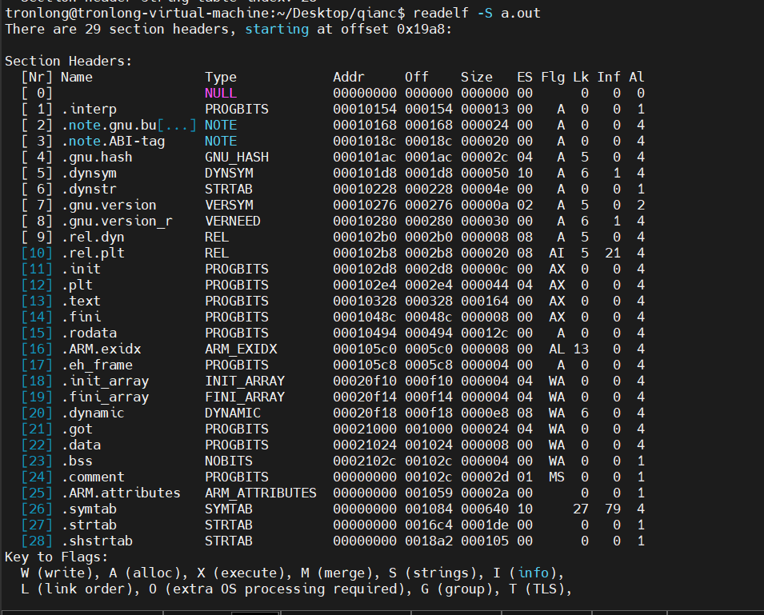Click the NOBITS type entry
Screen dimensions: 764x615
[229, 461]
